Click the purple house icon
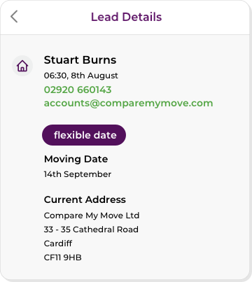The height and width of the screenshot is (282, 252). (x=22, y=66)
